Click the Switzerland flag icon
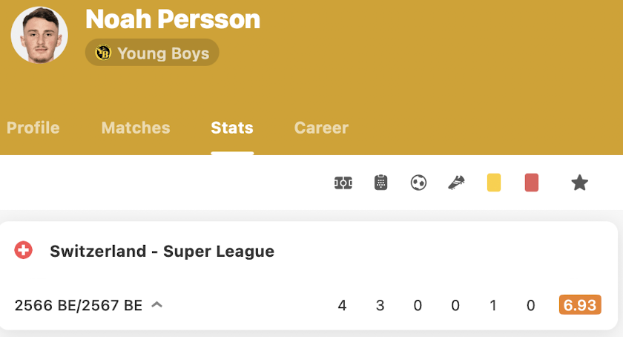 pos(24,251)
